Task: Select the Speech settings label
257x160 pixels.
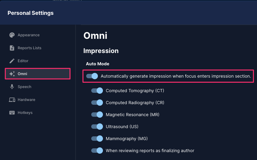Action: (24, 87)
